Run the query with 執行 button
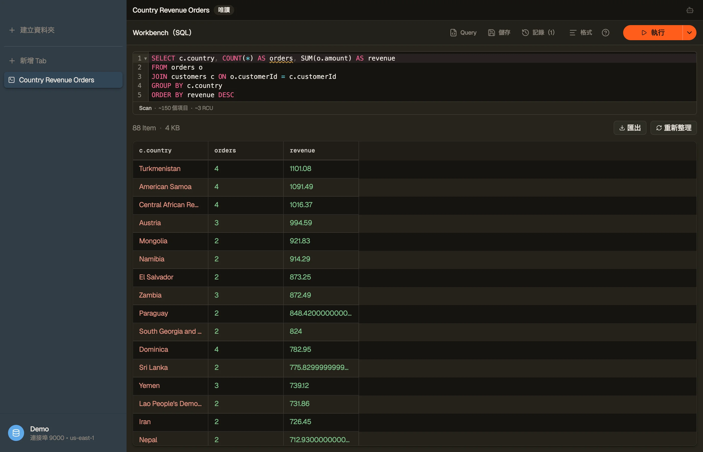 click(653, 33)
